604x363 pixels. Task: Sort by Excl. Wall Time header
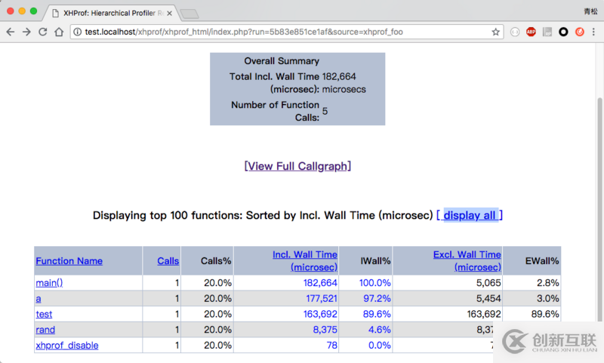(467, 261)
